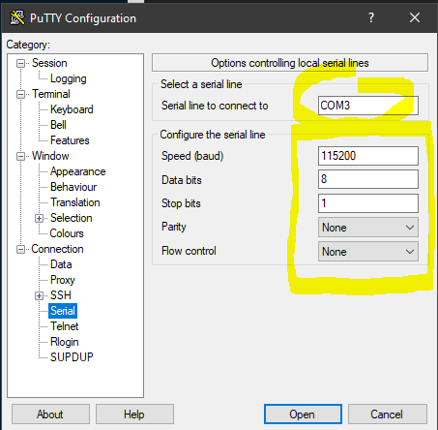The width and height of the screenshot is (438, 430).
Task: Click the About button
Action: click(50, 414)
